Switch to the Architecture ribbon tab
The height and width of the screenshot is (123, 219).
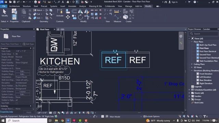tap(14, 6)
